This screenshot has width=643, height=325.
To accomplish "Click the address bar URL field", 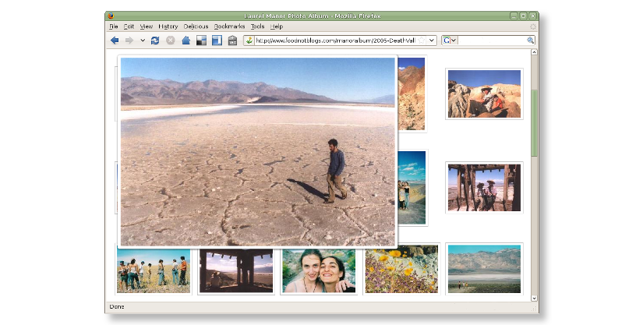I will click(x=335, y=41).
